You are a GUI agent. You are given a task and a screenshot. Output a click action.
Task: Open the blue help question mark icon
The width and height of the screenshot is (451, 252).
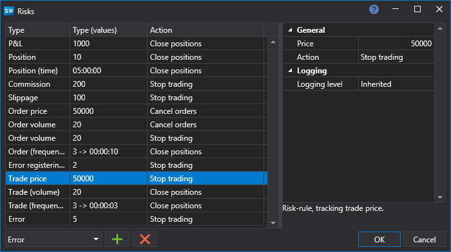(x=374, y=10)
